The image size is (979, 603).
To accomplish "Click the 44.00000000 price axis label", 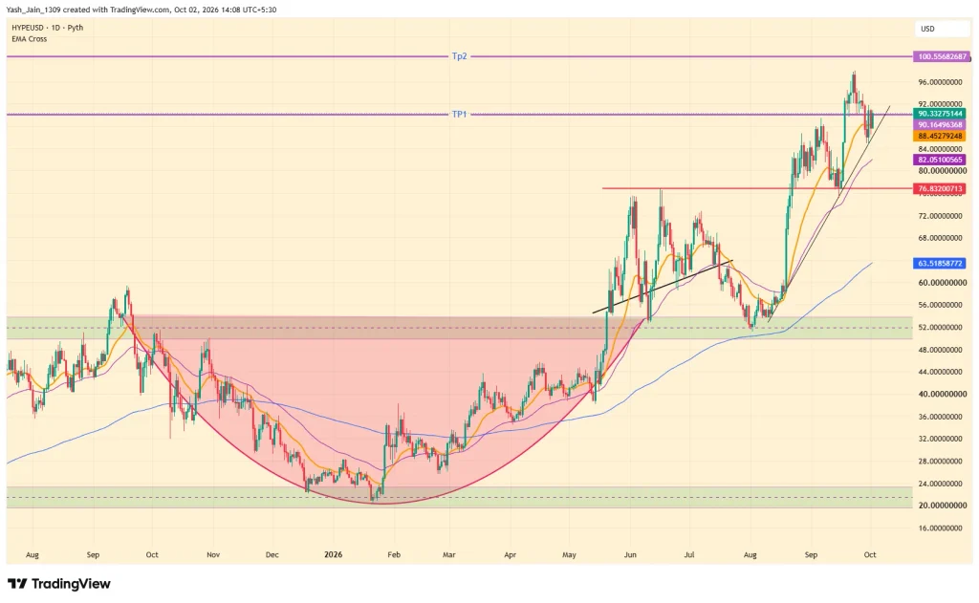I will coord(940,372).
